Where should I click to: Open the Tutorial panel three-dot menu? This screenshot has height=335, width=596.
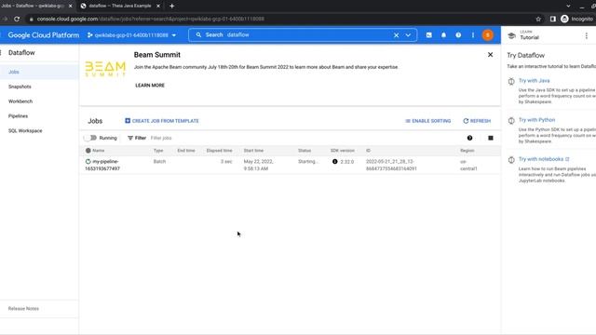click(587, 35)
